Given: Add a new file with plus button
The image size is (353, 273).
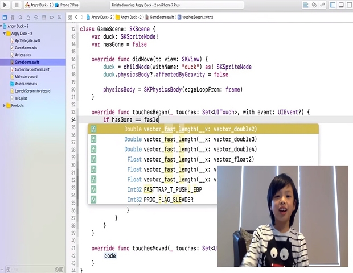Looking at the screenshot, I should (2, 270).
